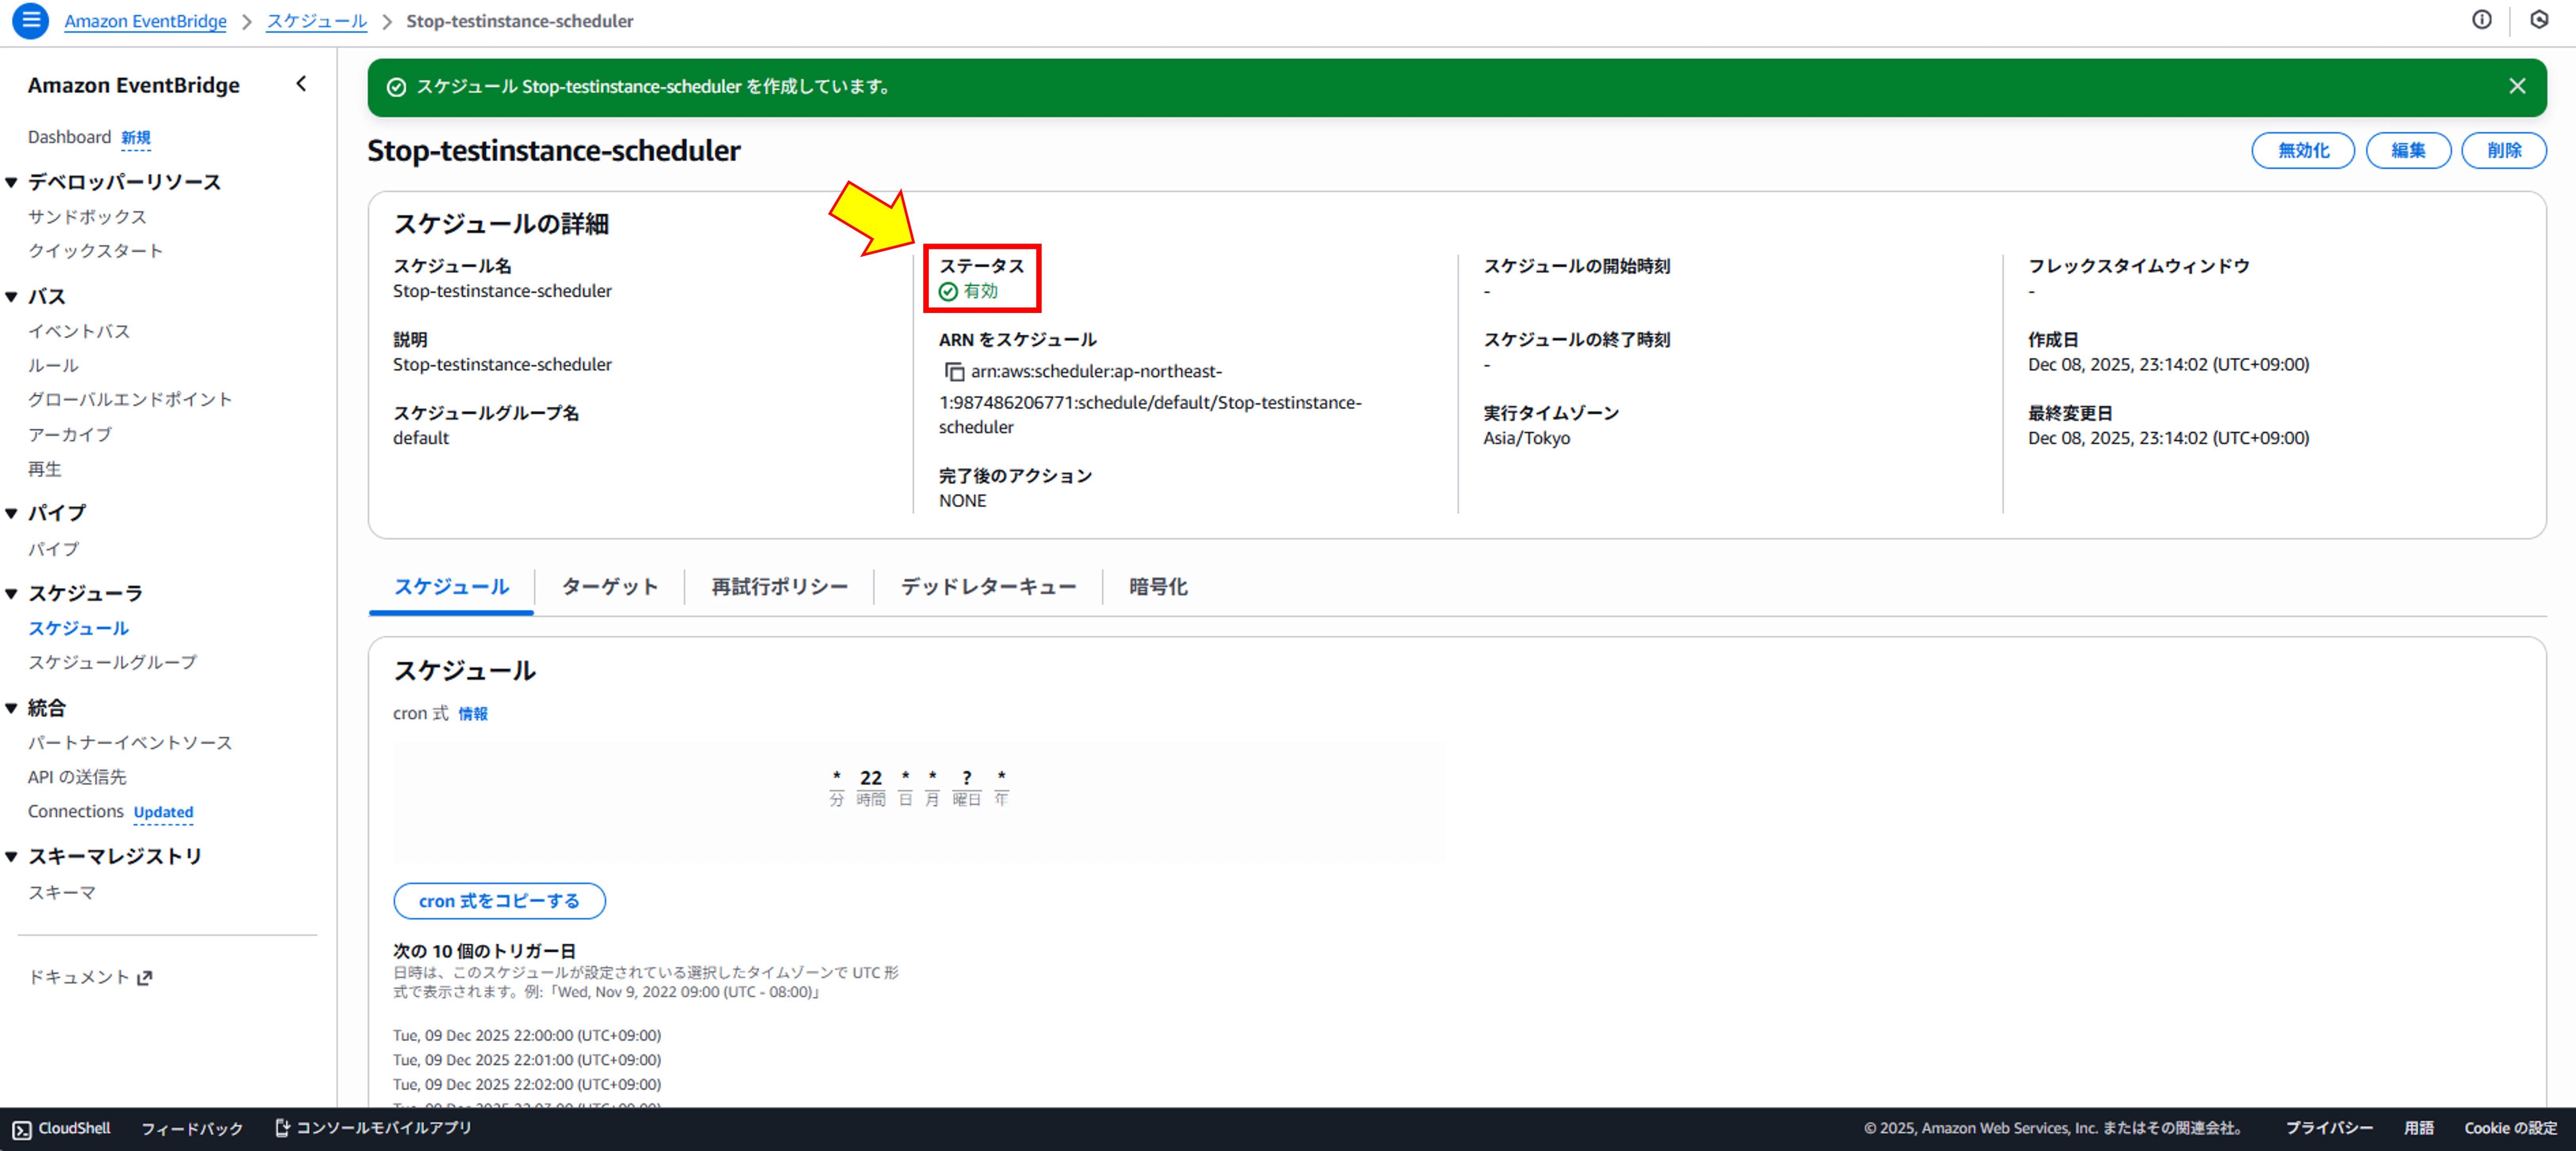Open the パイプ sidebar link

pyautogui.click(x=53, y=549)
